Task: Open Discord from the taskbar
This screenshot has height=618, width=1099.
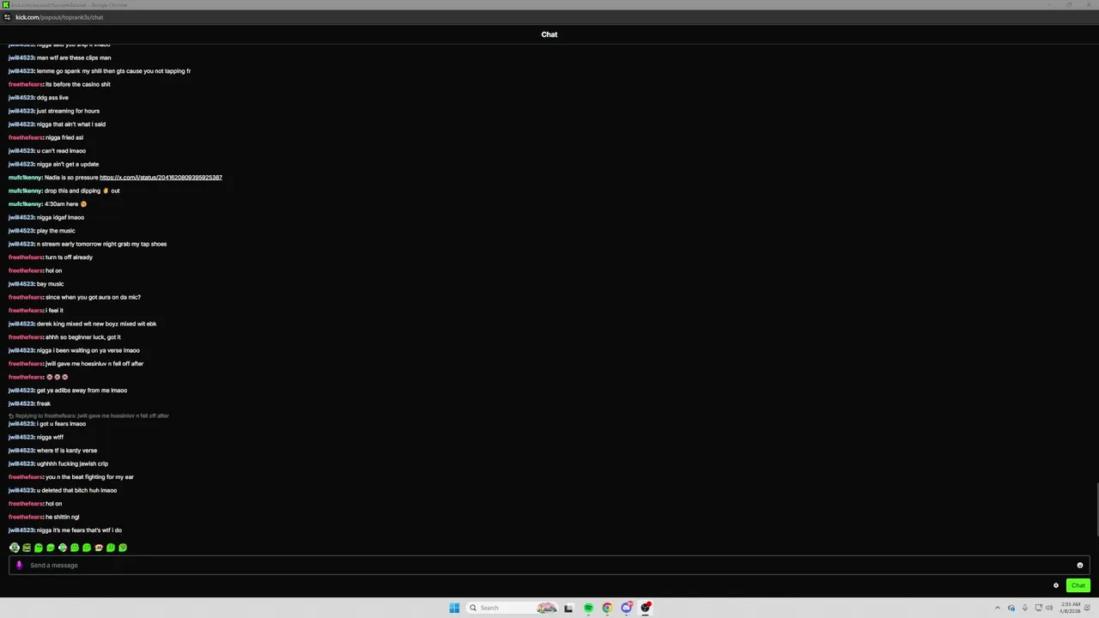Action: (627, 608)
